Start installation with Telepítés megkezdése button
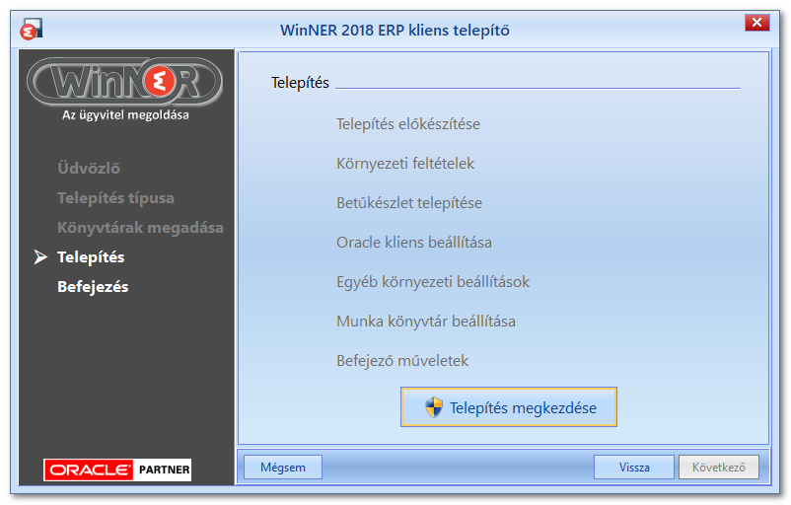Image resolution: width=791 pixels, height=505 pixels. 509,407
